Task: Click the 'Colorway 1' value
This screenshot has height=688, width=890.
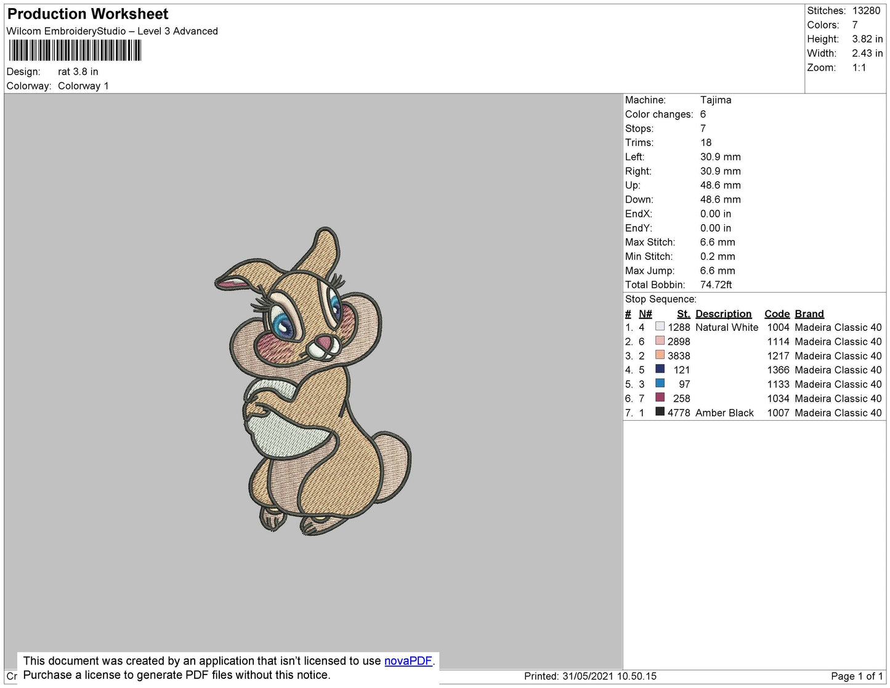Action: point(83,86)
